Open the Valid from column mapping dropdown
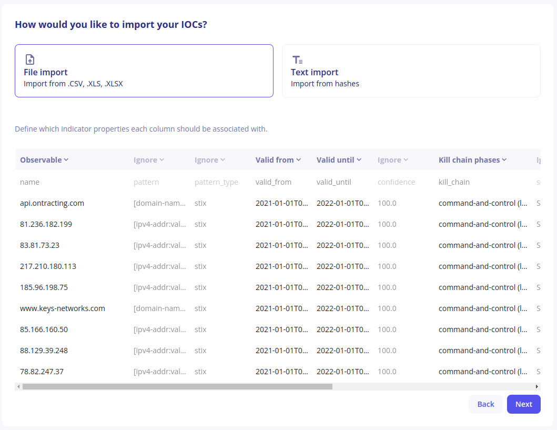 (x=278, y=160)
